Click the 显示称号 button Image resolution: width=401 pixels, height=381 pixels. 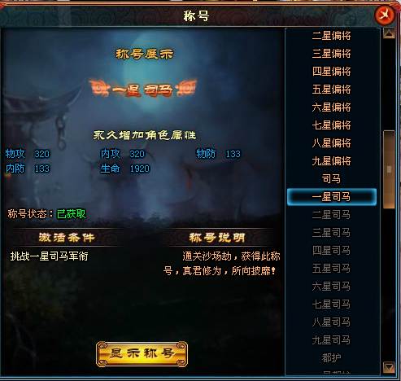point(142,353)
